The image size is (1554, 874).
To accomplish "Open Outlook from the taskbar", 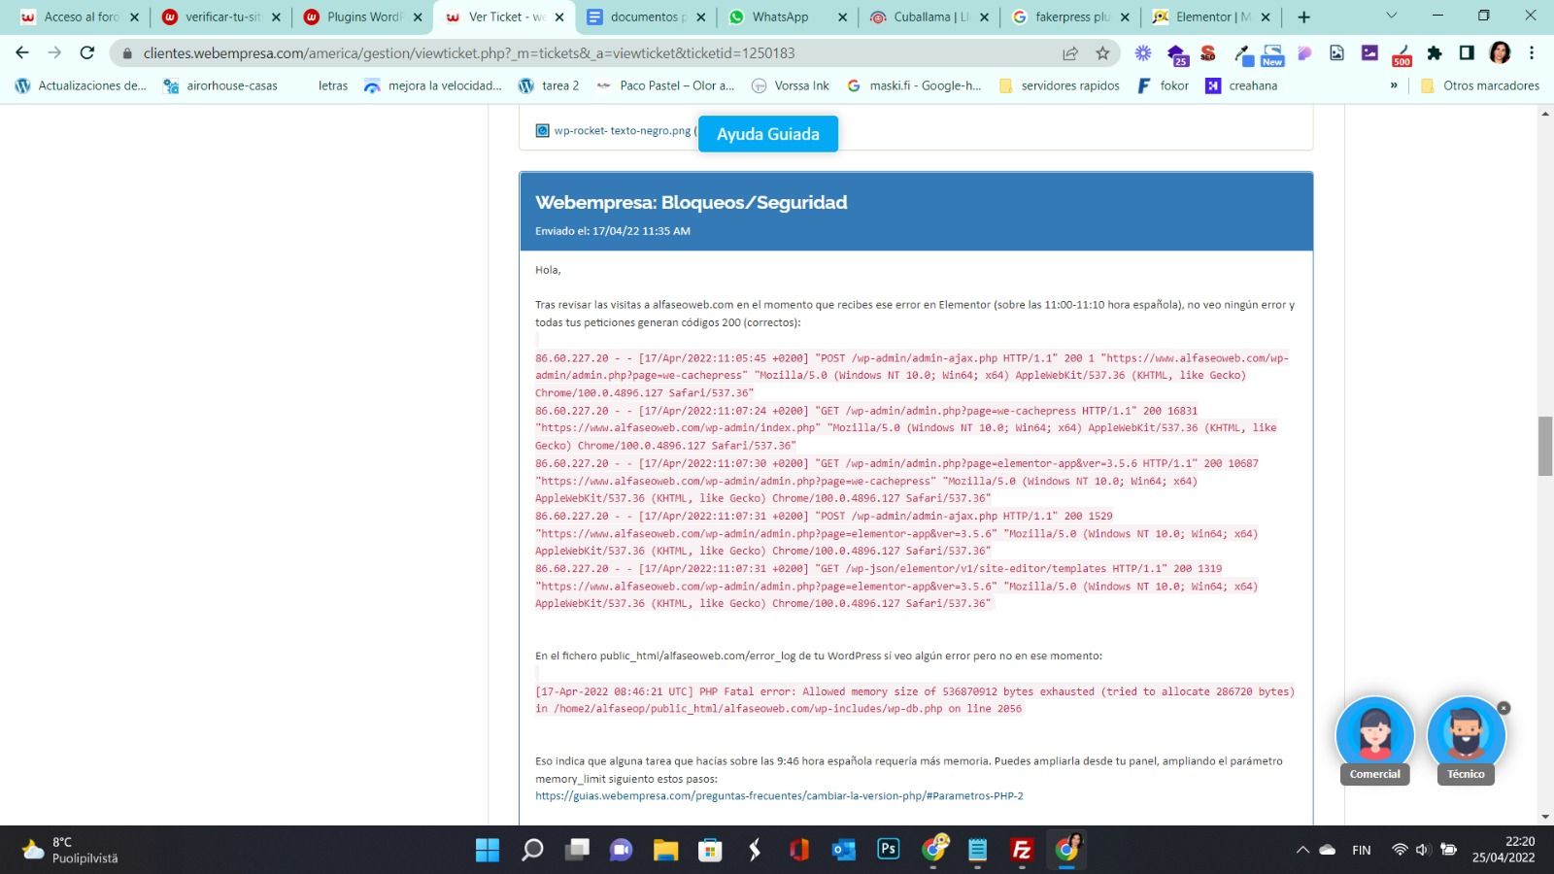I will (843, 850).
